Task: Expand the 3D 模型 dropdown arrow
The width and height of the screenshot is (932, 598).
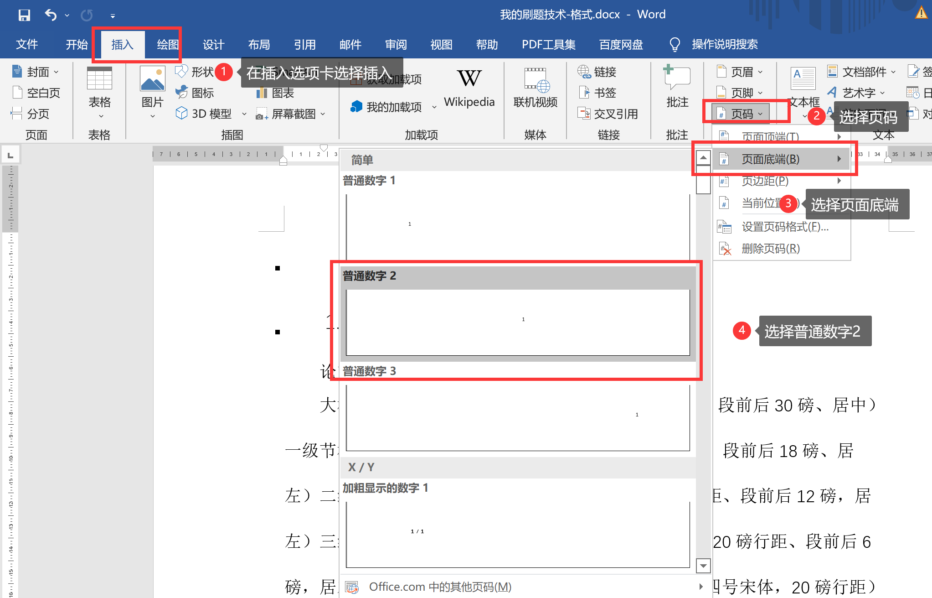Action: [244, 114]
